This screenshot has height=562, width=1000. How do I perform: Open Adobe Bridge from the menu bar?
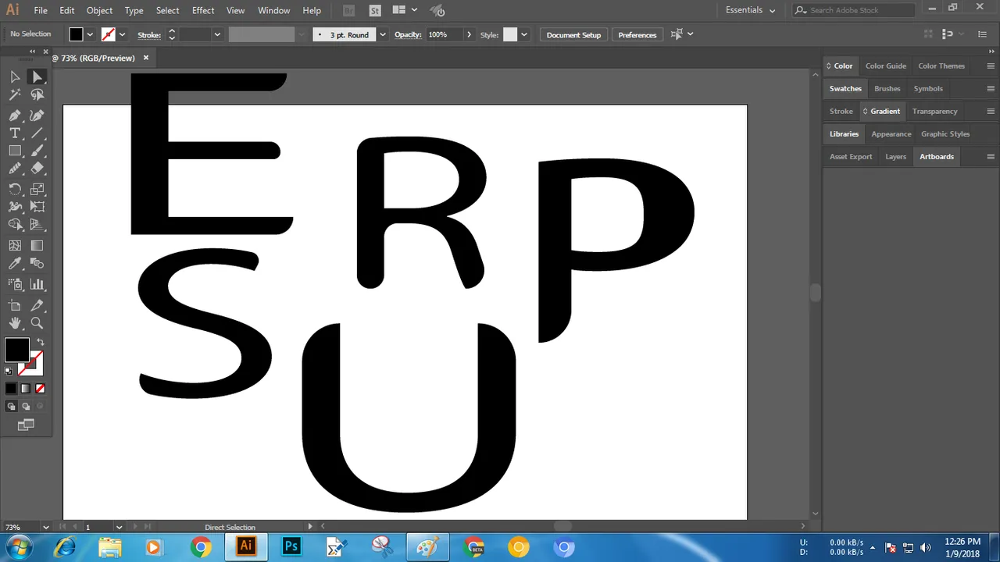(348, 10)
